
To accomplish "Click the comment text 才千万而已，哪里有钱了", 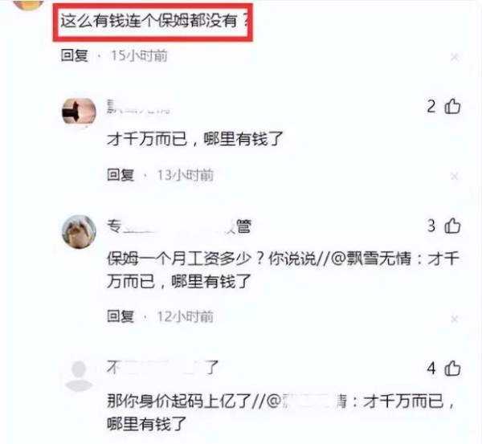I will [194, 139].
